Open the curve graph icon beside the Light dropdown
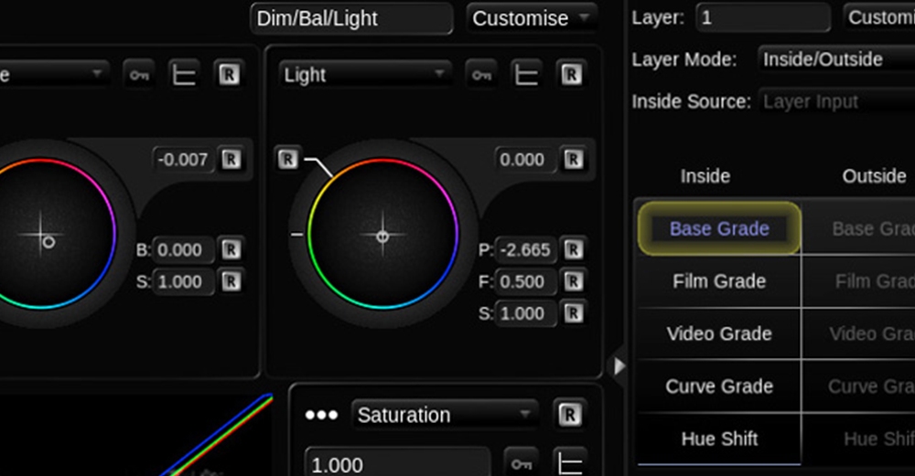Screen dimensions: 915x476 click(526, 75)
